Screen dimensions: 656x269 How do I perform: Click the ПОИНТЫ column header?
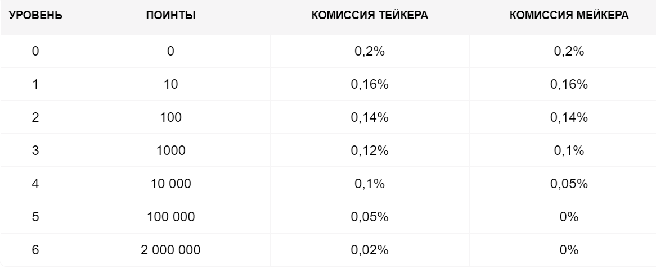[x=170, y=16]
